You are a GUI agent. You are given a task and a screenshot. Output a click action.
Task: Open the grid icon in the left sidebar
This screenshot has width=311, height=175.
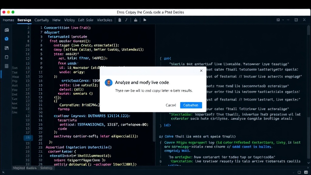coord(7,66)
